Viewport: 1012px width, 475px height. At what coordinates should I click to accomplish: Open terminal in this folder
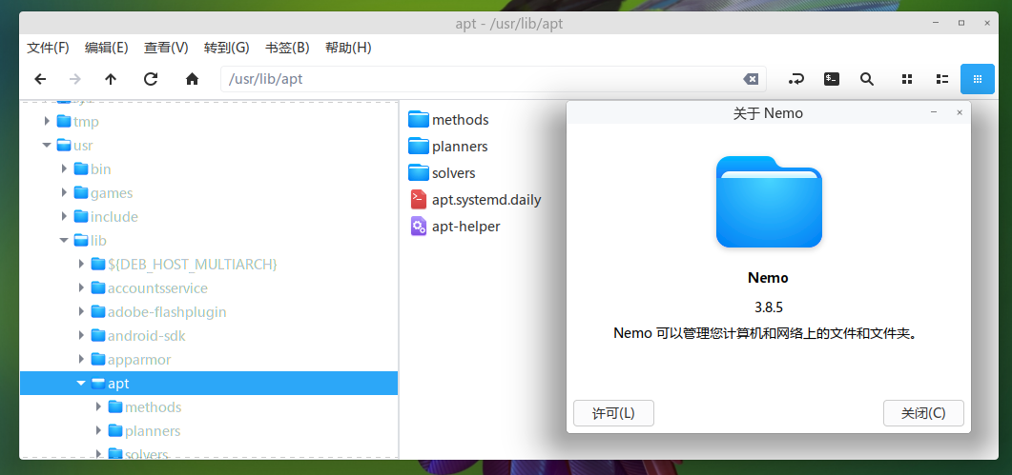pos(832,79)
